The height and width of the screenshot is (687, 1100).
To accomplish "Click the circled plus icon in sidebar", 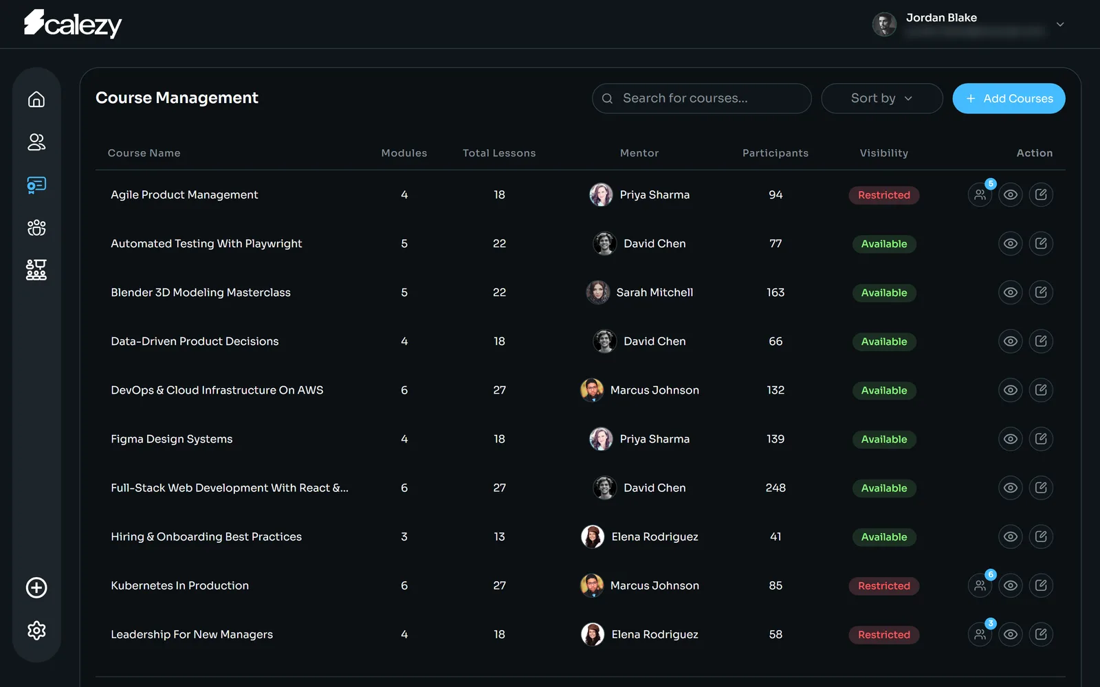I will tap(36, 587).
